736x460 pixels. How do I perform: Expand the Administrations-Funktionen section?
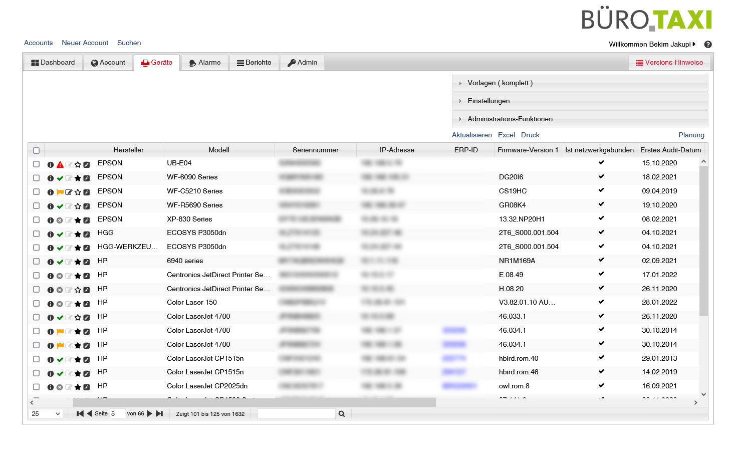[510, 119]
